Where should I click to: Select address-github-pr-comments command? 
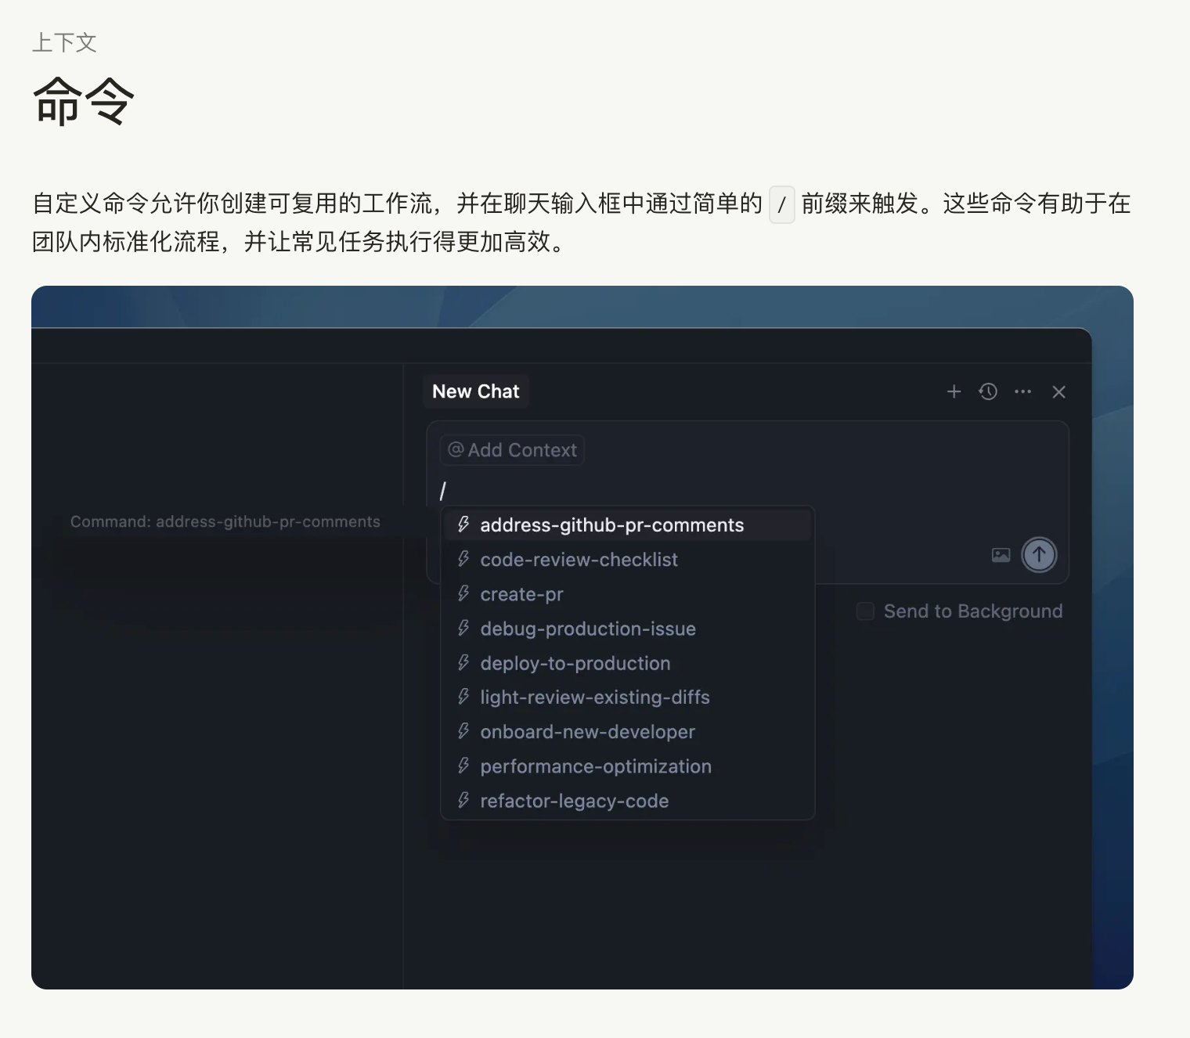click(x=628, y=525)
